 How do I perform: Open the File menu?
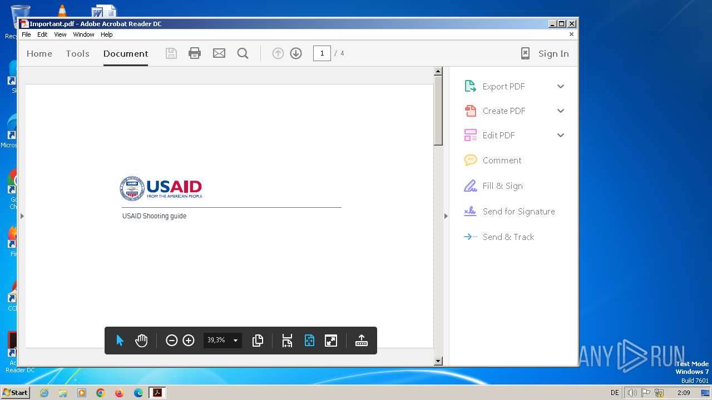coord(26,34)
